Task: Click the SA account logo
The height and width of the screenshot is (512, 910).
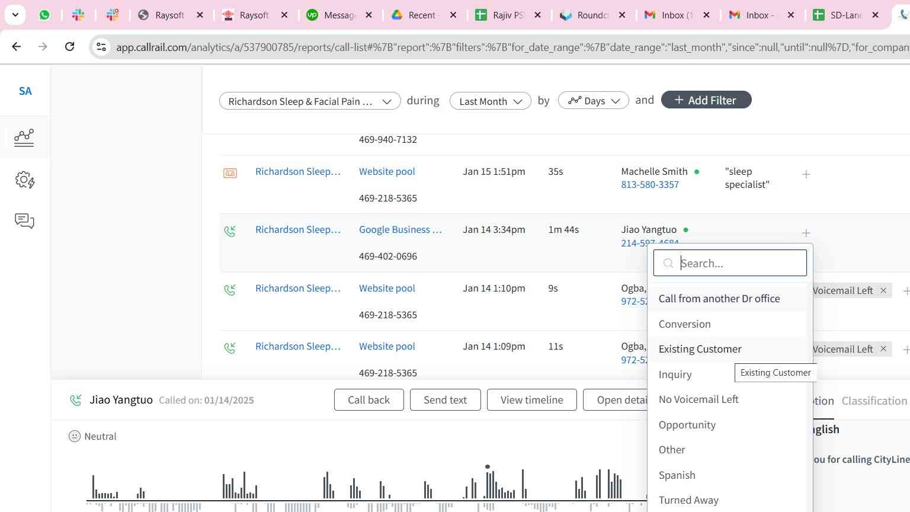Action: [25, 91]
